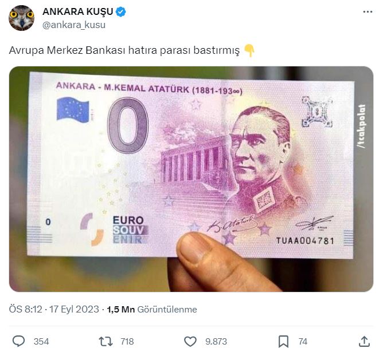
Task: Click the owl profile avatar
Action: coord(21,18)
